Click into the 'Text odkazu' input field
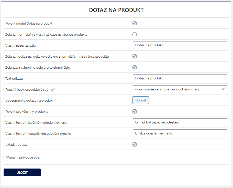The height and width of the screenshot is (188, 233). 180,78
